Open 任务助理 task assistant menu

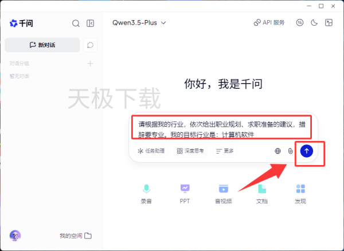tap(151, 151)
